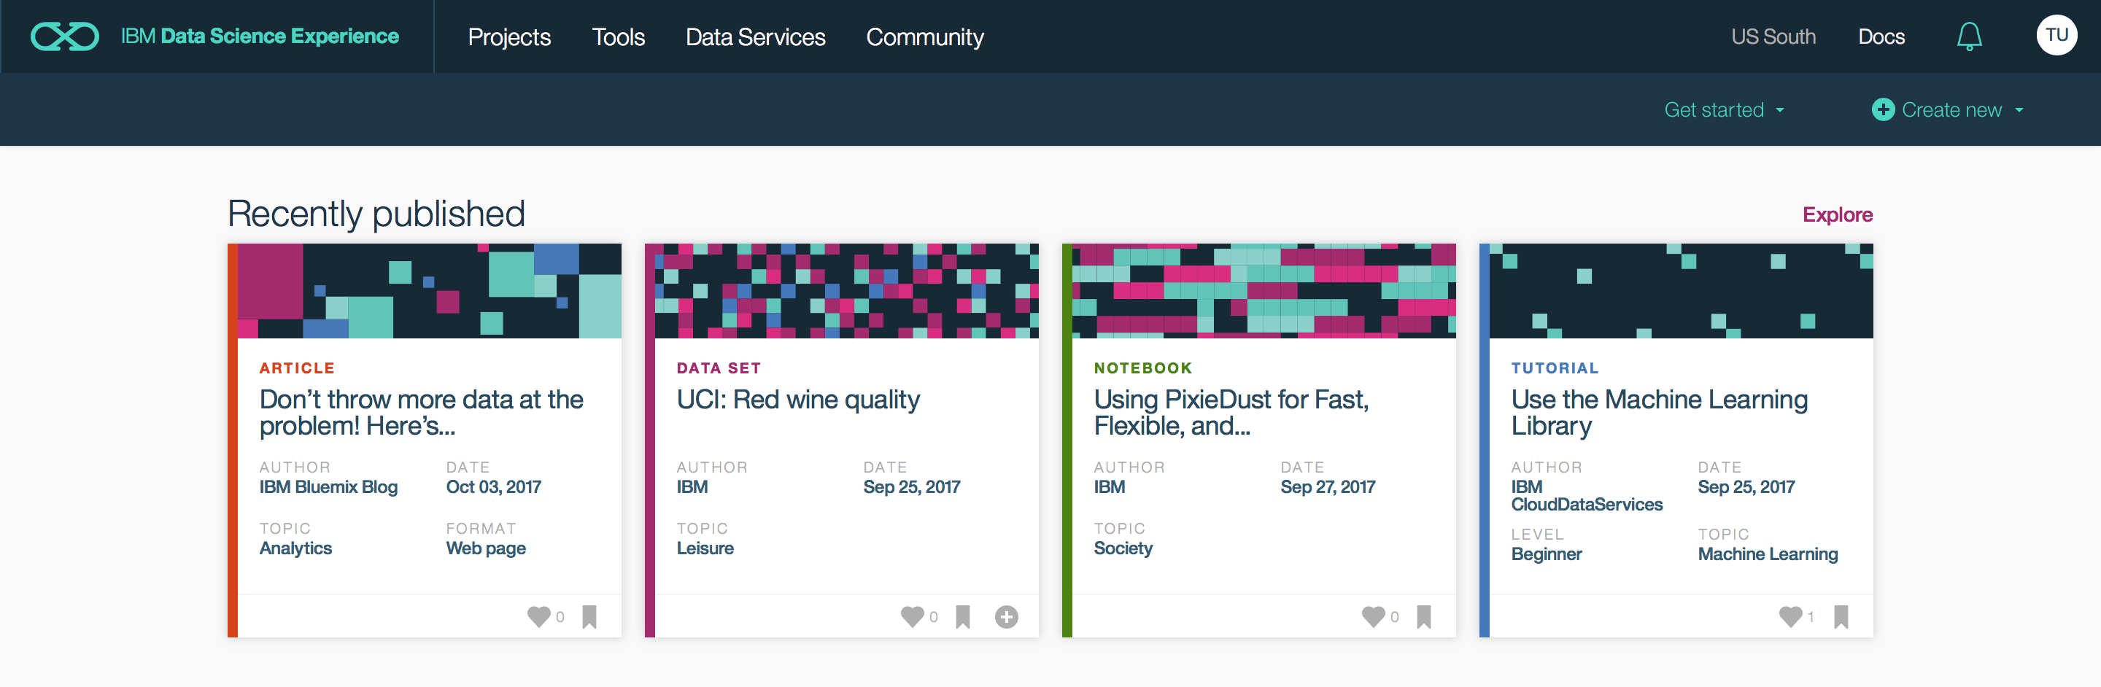
Task: Click the article card banner image
Action: [429, 291]
